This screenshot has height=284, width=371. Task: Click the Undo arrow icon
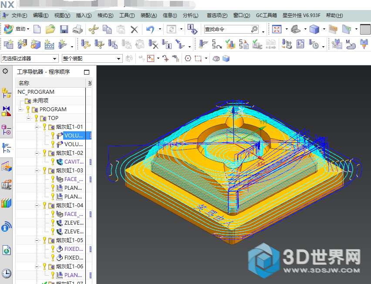point(150,29)
